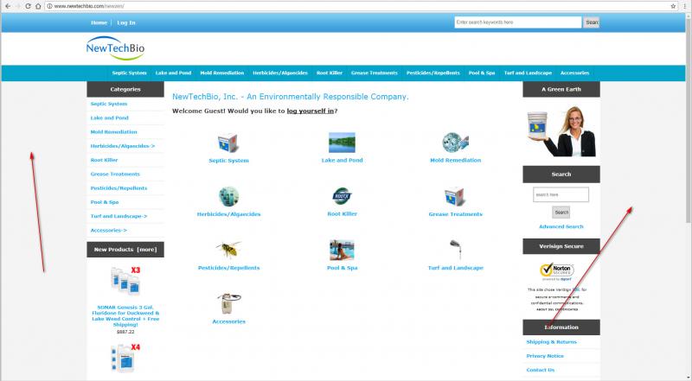The height and width of the screenshot is (381, 692).
Task: Open the browser home page icon
Action: coord(38,6)
